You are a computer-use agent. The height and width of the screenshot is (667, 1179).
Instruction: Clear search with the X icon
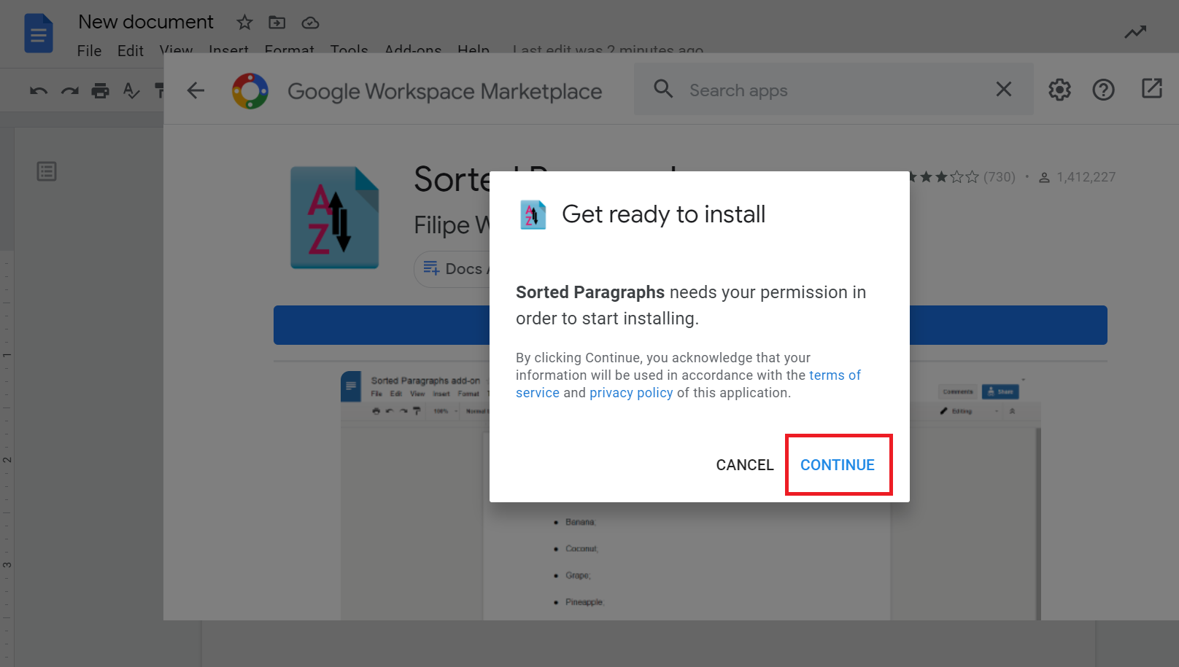click(1004, 89)
